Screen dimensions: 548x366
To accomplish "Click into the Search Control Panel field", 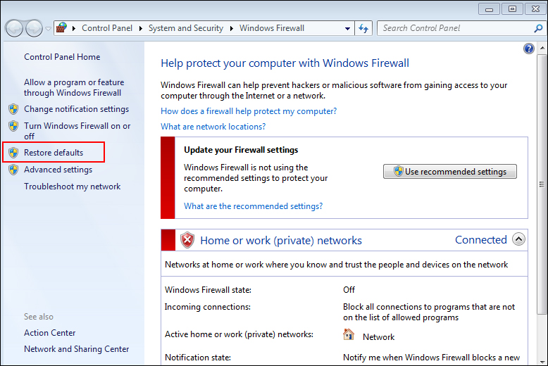I will [x=455, y=28].
